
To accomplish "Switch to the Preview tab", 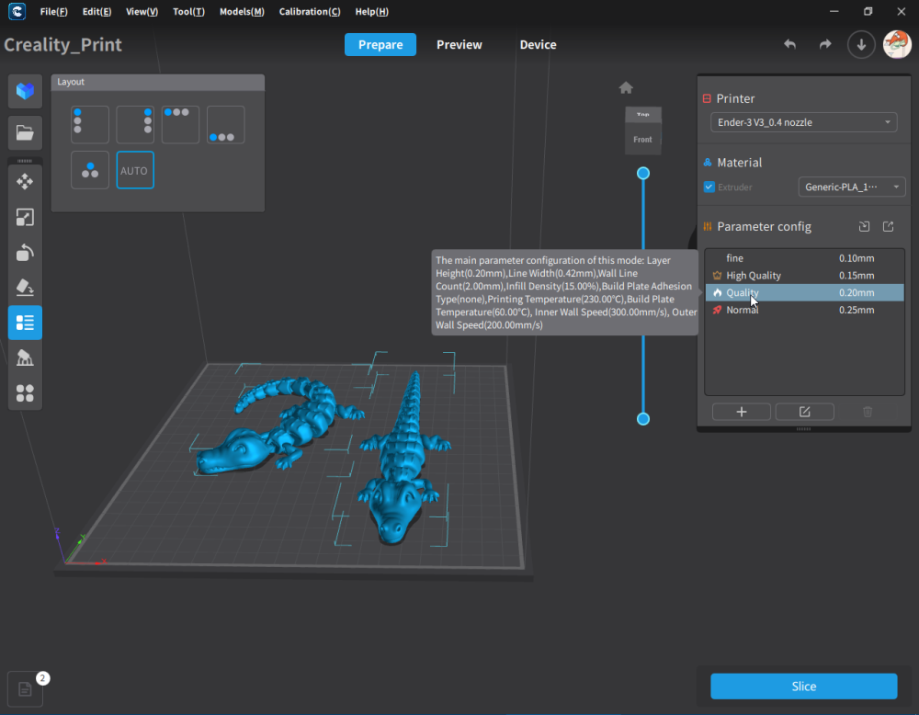I will (x=459, y=45).
